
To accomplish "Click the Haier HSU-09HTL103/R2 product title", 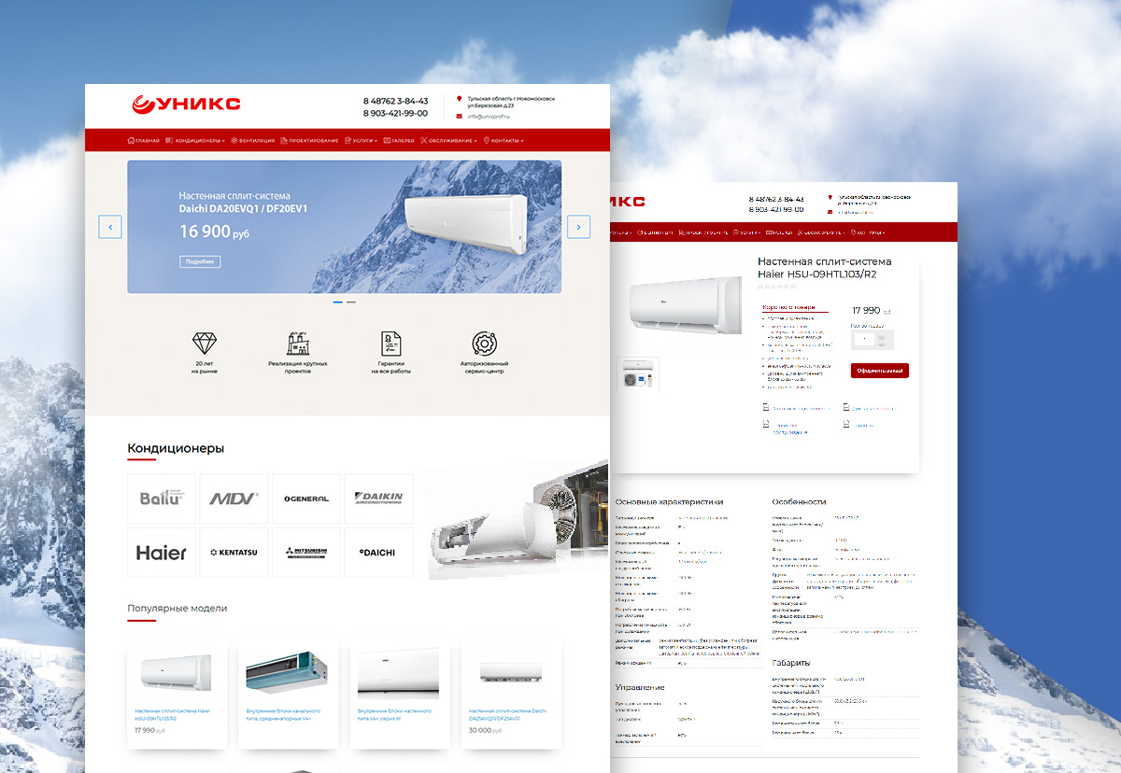I will point(825,268).
